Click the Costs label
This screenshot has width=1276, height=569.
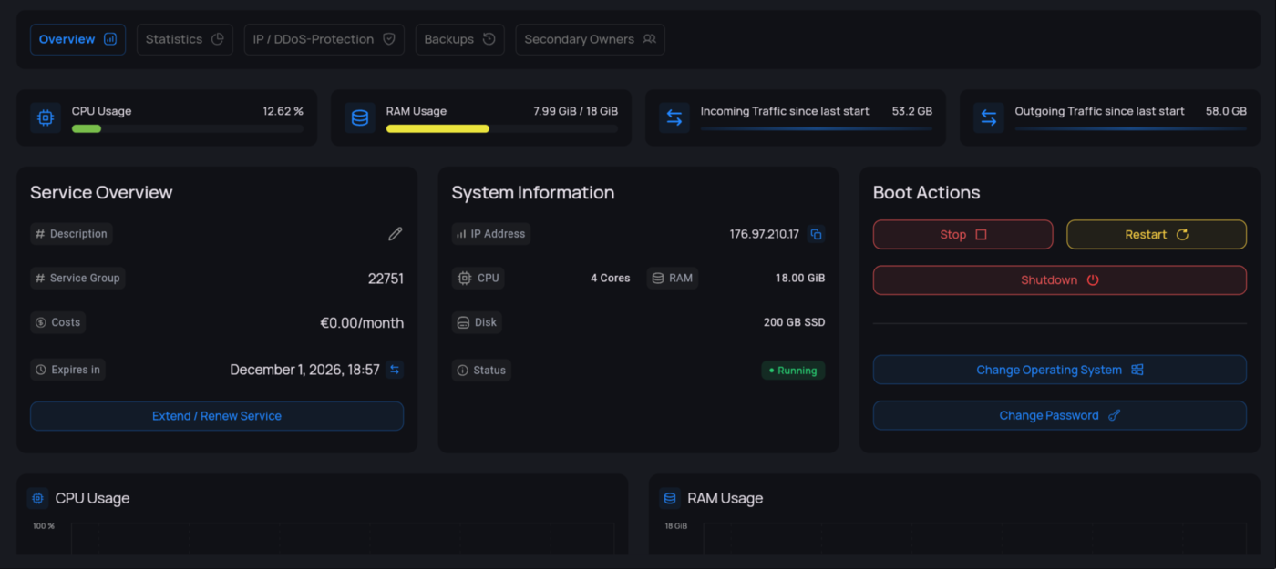[58, 322]
